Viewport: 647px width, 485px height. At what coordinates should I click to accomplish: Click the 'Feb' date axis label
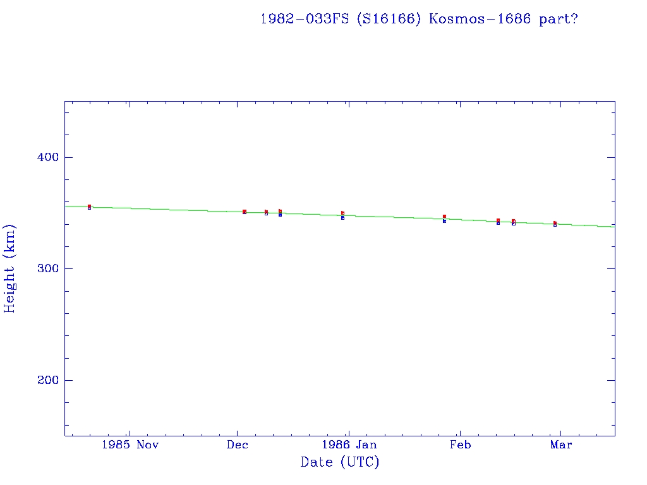[x=460, y=445]
